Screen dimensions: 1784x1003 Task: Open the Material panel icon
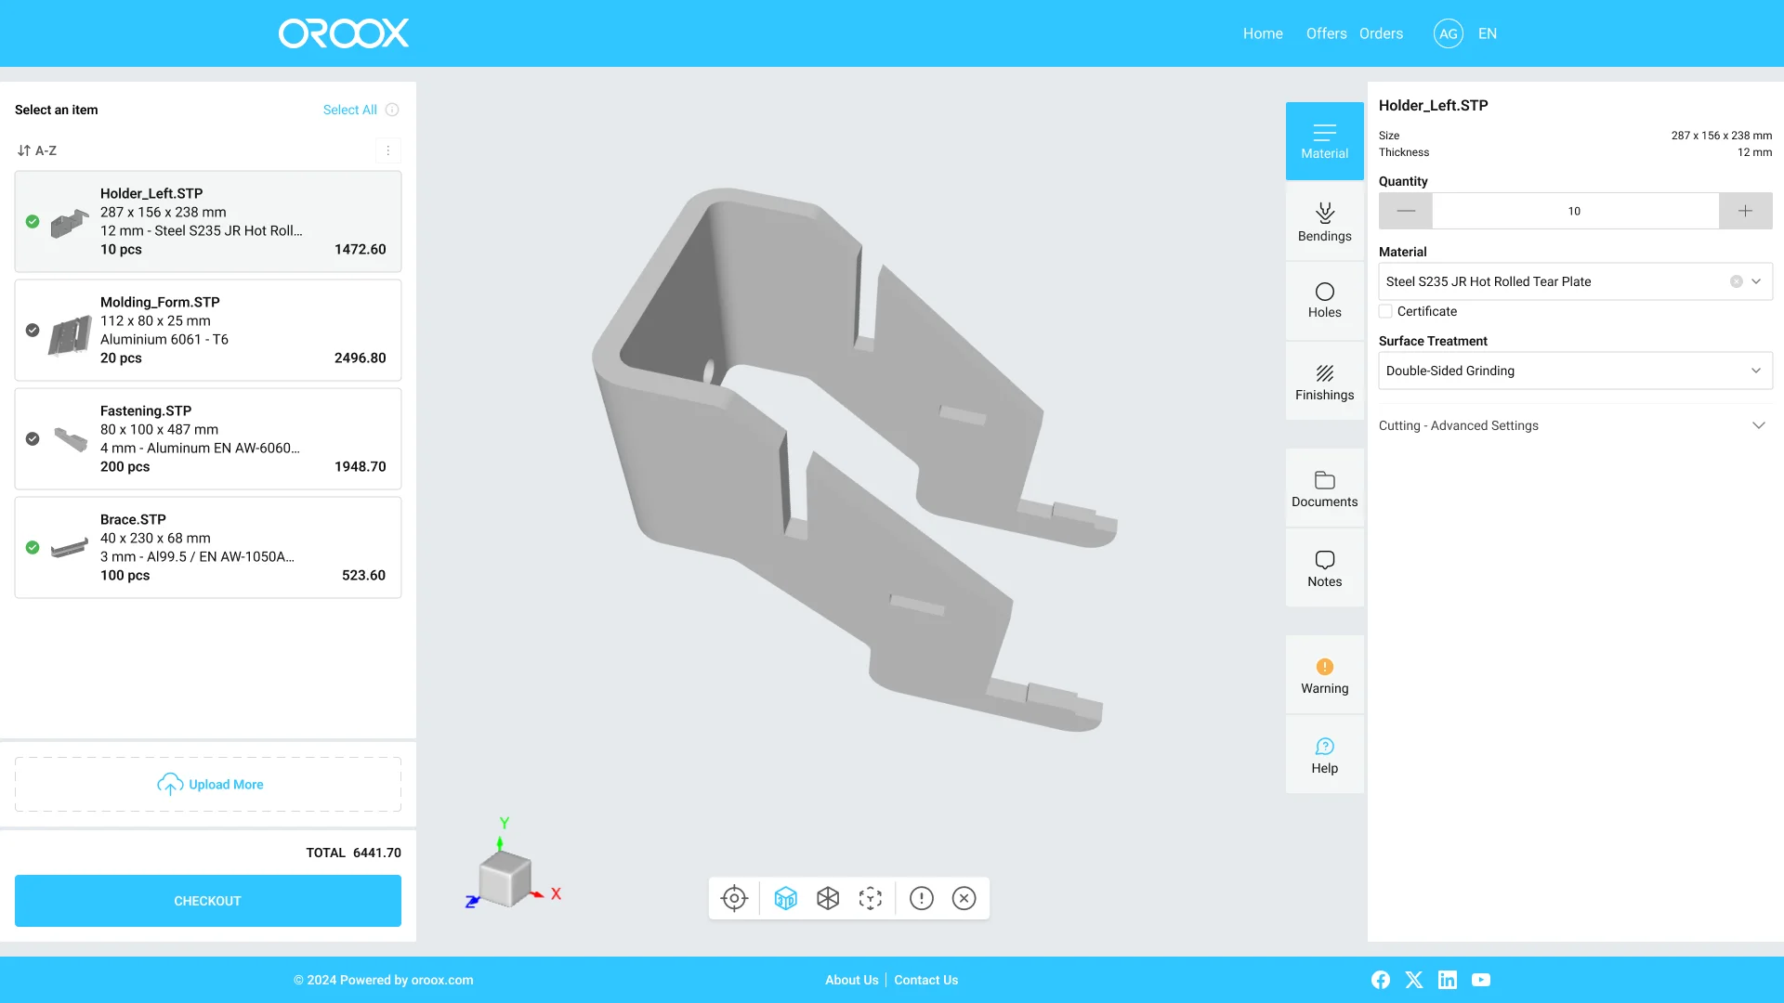[x=1324, y=139]
